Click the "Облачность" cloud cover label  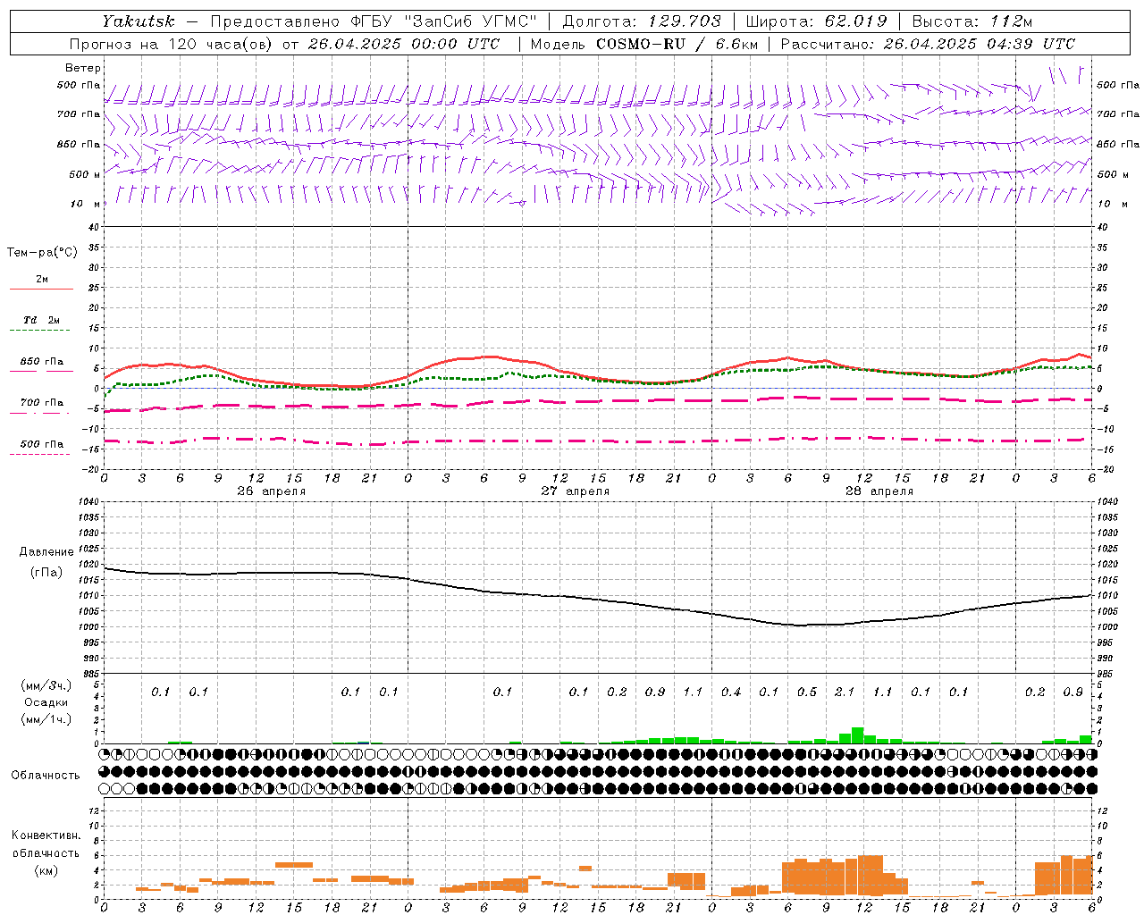(46, 776)
